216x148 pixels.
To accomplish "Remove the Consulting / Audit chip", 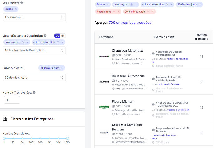I will pyautogui.click(x=153, y=12).
